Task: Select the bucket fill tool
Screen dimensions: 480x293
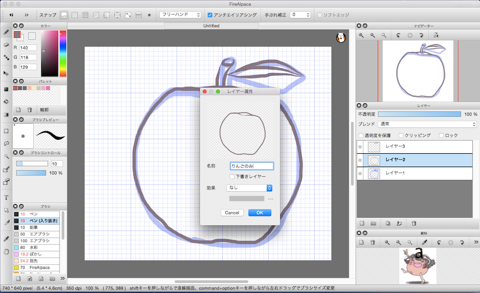Action: coord(6,102)
